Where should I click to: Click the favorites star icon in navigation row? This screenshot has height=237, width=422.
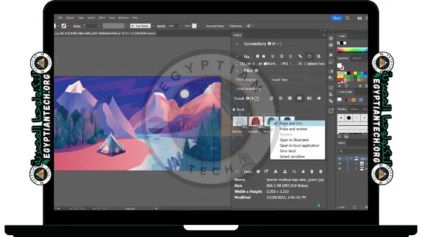click(264, 56)
